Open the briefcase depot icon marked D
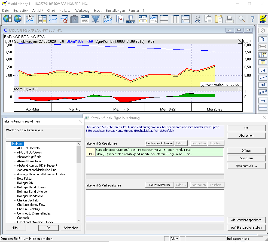Image resolution: width=268 pixels, height=242 pixels. click(74, 19)
